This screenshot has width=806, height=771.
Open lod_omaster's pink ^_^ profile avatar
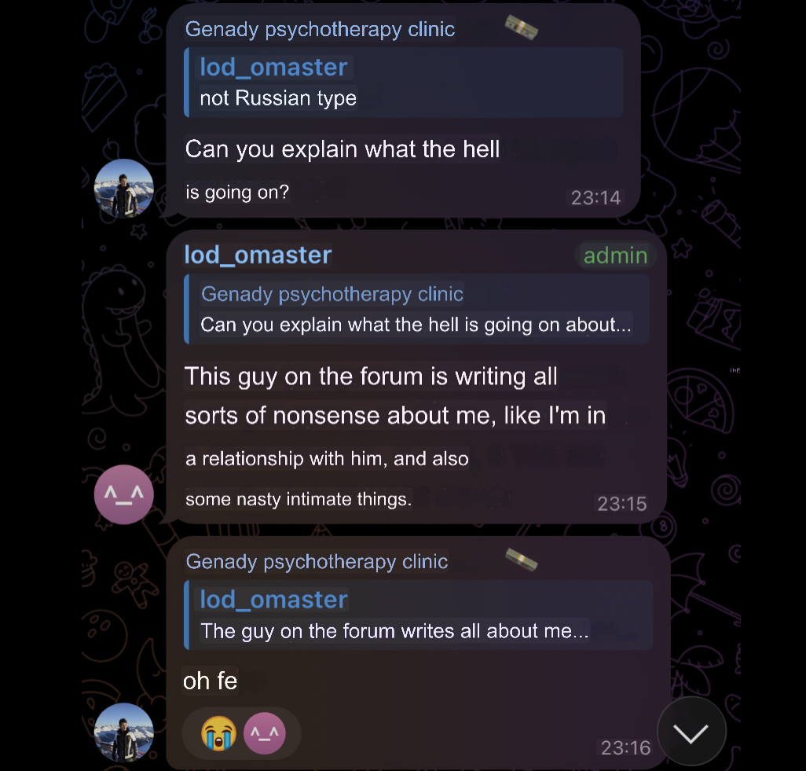point(124,494)
